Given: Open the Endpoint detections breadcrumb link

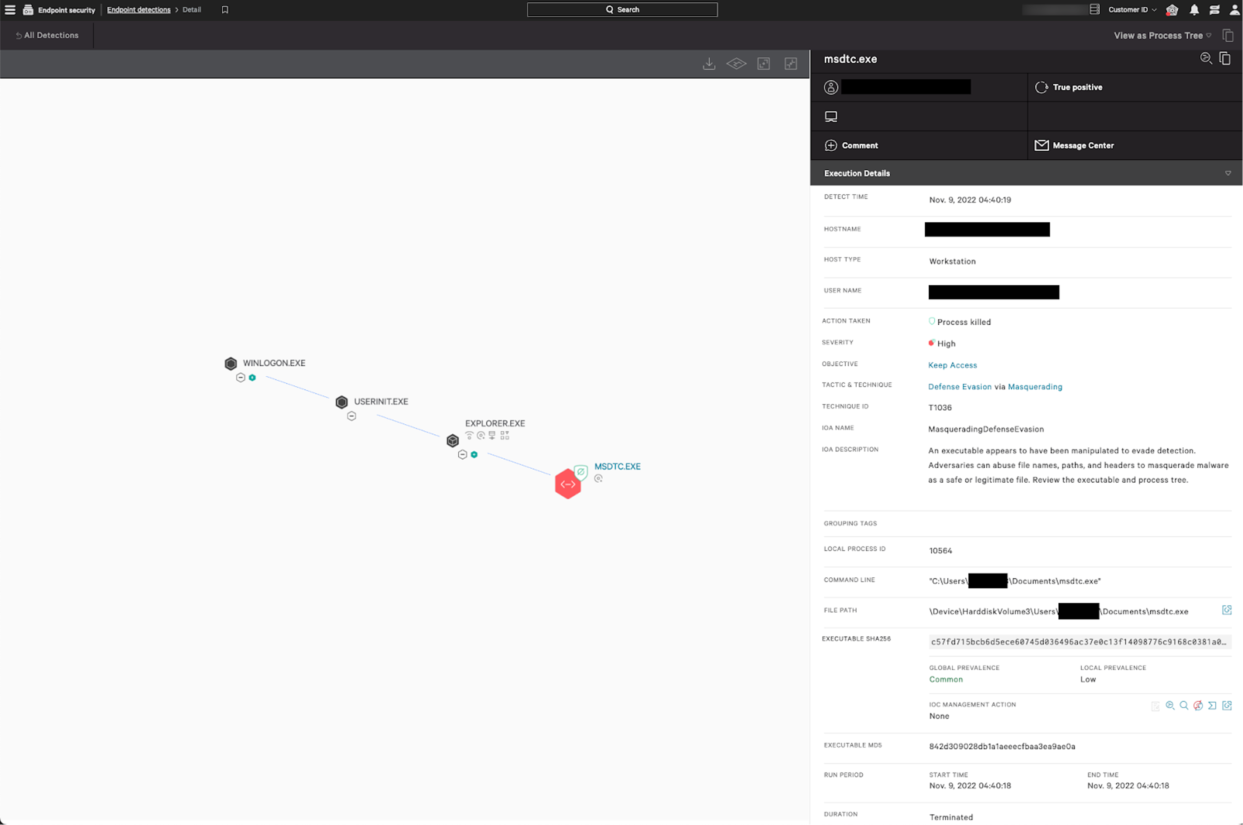Looking at the screenshot, I should click(x=139, y=10).
